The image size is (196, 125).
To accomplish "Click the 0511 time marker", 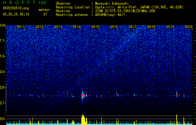I will pos(21,27).
